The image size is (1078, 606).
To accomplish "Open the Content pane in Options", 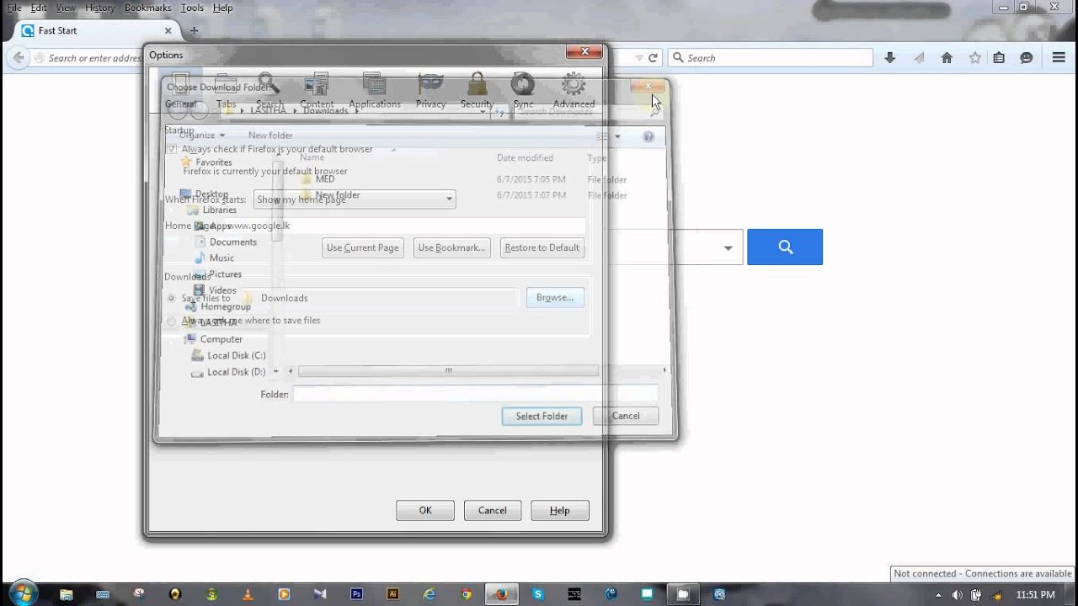I will pos(318,91).
